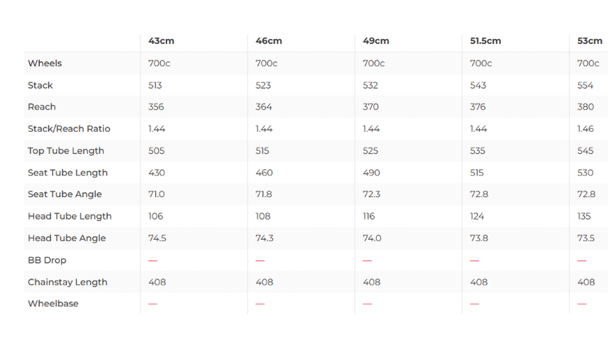Select the 46cm column header

point(269,41)
